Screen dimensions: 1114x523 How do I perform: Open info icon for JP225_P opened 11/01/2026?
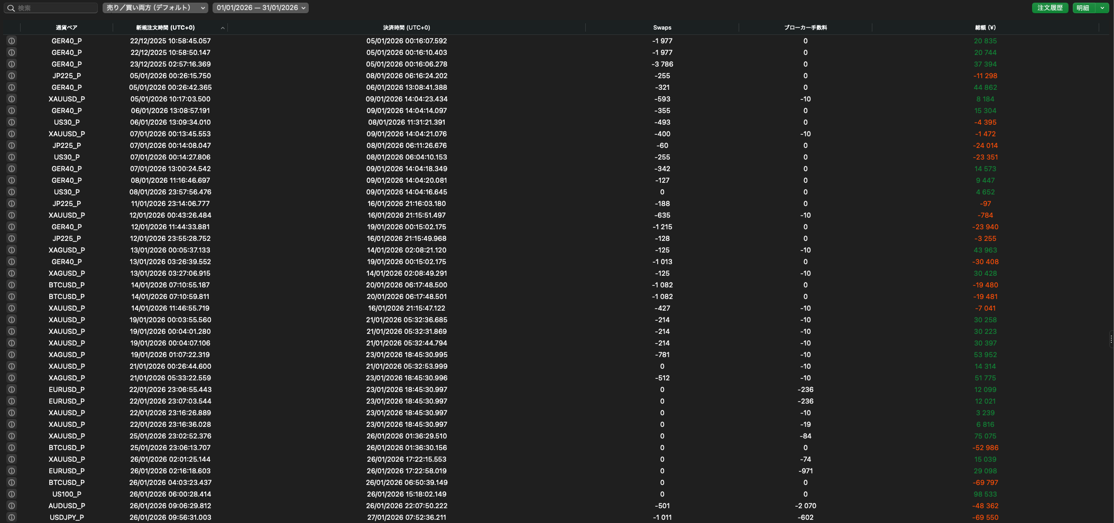coord(11,203)
